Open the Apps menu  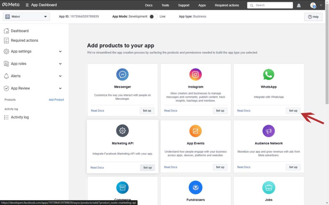(x=202, y=5)
